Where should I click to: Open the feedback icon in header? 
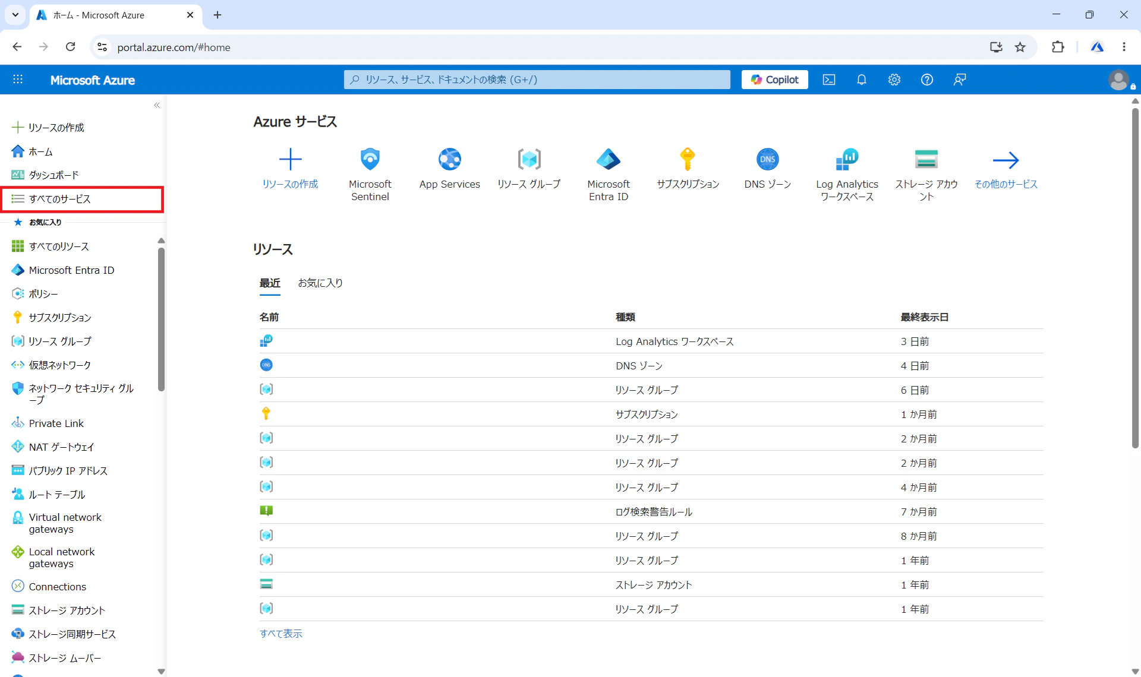[x=960, y=80]
